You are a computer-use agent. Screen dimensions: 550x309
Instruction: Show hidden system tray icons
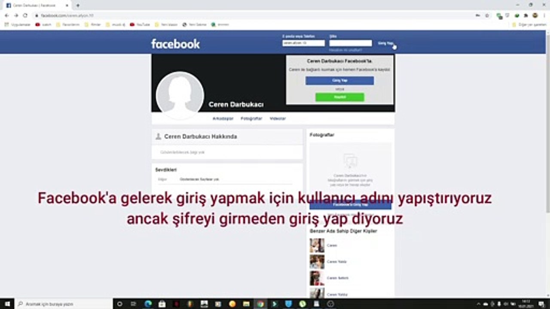tap(479, 304)
